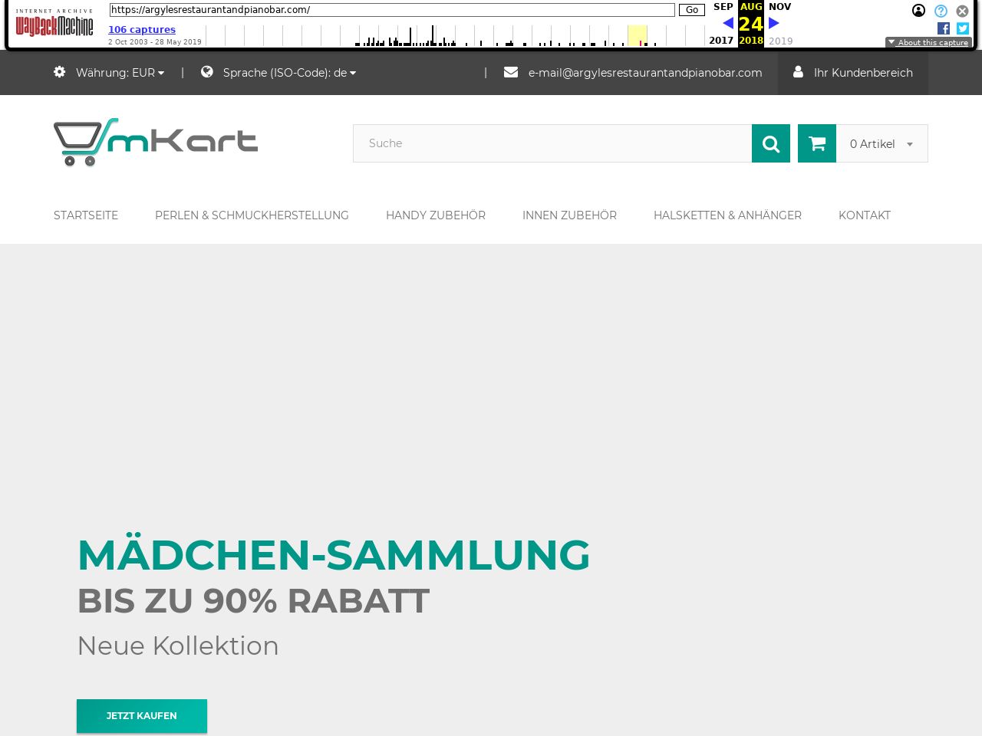Screen dimensions: 982x736
Task: Open Wayback Machine help question icon
Action: pos(941,11)
